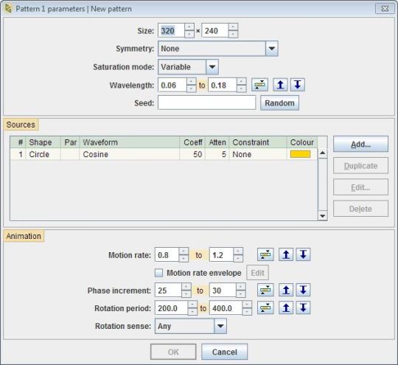Click the Atten value 5 cell
Screen dimensions: 398x365
pos(217,154)
